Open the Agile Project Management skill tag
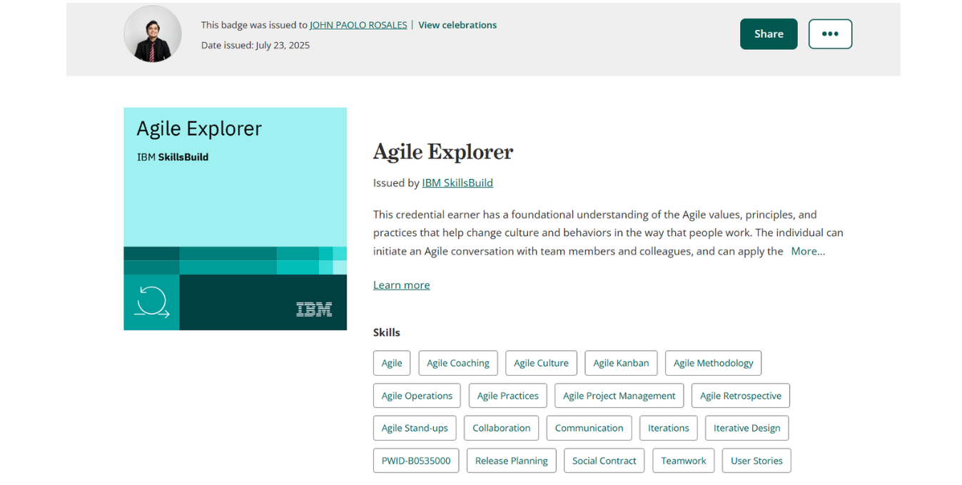The width and height of the screenshot is (962, 485). pos(619,396)
